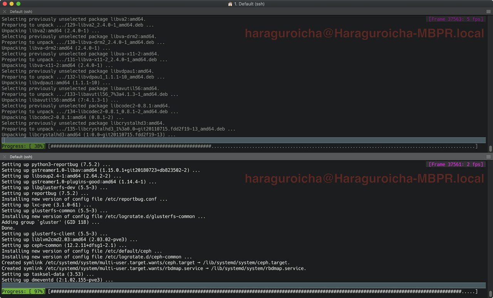This screenshot has width=493, height=298.
Task: Click the line Unpacking libva2:amd64 (2.4.0-1)
Action: 50,31
